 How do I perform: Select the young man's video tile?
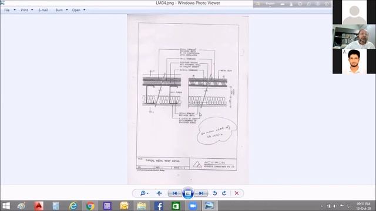pos(354,62)
